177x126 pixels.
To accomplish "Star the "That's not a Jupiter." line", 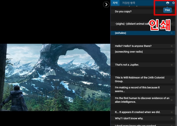I will (x=172, y=65).
